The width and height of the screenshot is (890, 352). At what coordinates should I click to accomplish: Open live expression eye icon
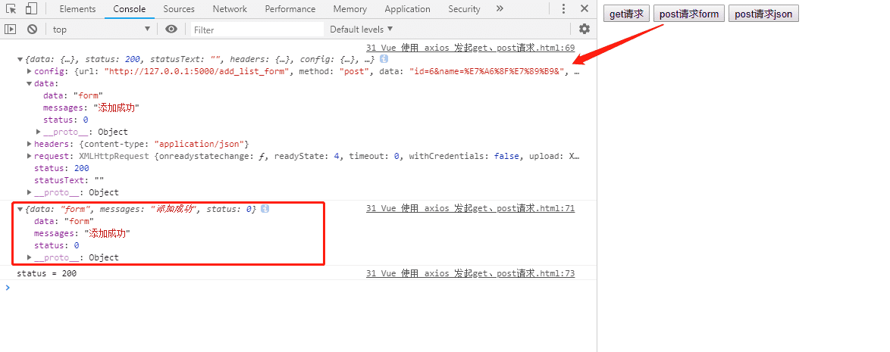point(171,29)
